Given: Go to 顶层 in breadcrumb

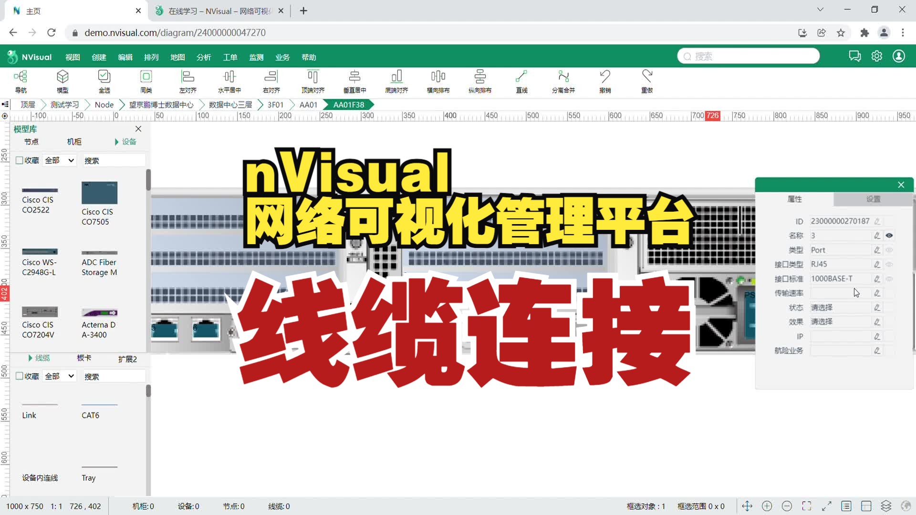Looking at the screenshot, I should pos(28,105).
